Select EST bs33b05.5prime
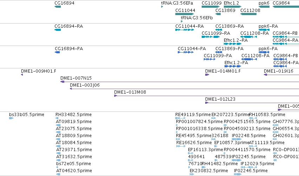Image resolution: width=299 pixels, height=176 pixels. (26, 115)
